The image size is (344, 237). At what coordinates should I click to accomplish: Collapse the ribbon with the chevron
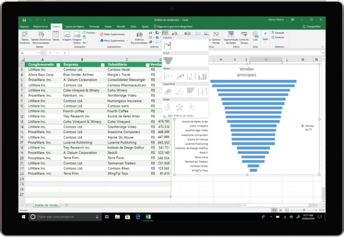[x=322, y=47]
